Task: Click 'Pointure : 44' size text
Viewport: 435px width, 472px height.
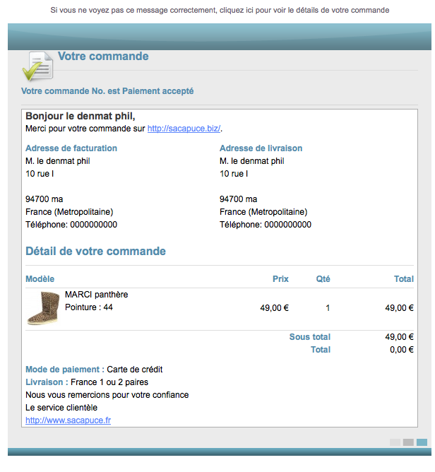Action: tap(89, 307)
